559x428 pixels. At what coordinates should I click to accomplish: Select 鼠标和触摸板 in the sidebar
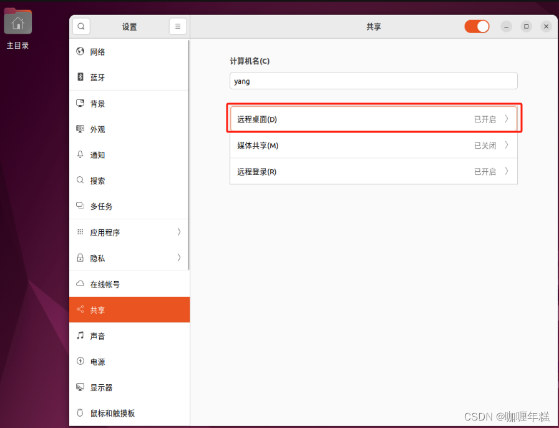[129, 413]
